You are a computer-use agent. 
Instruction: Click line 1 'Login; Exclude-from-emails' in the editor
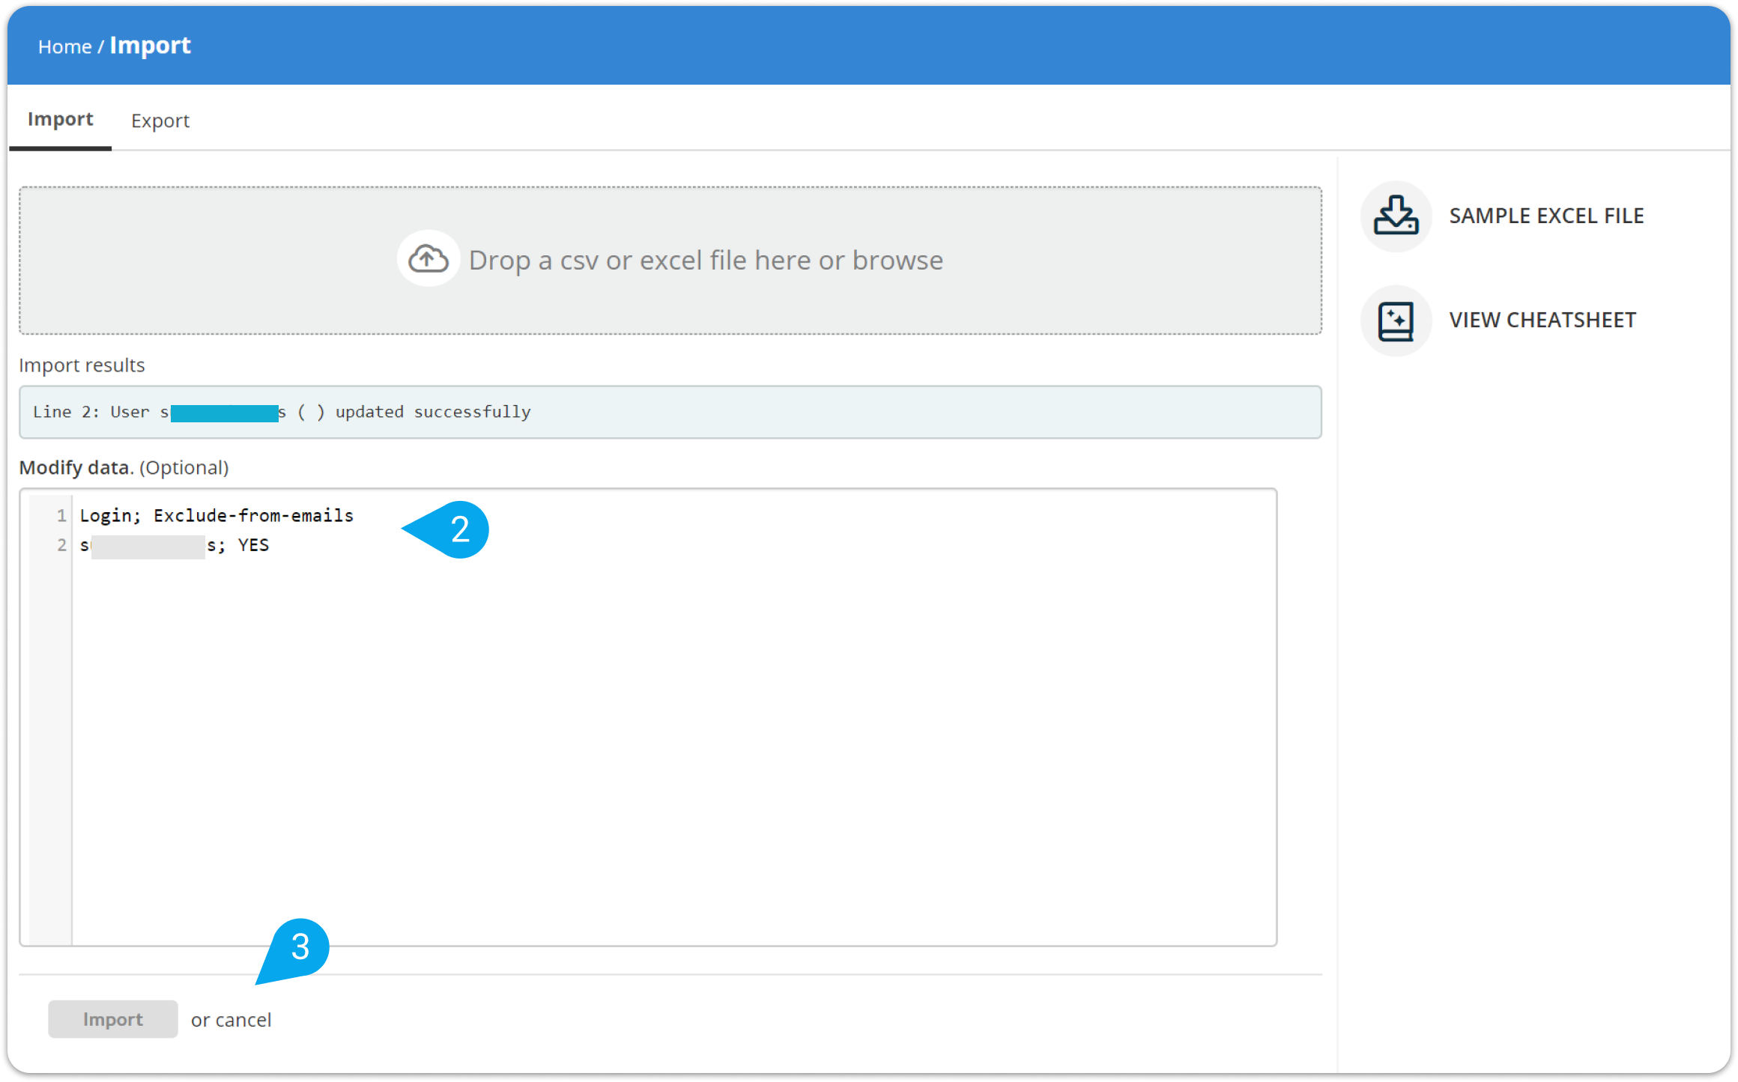217,515
